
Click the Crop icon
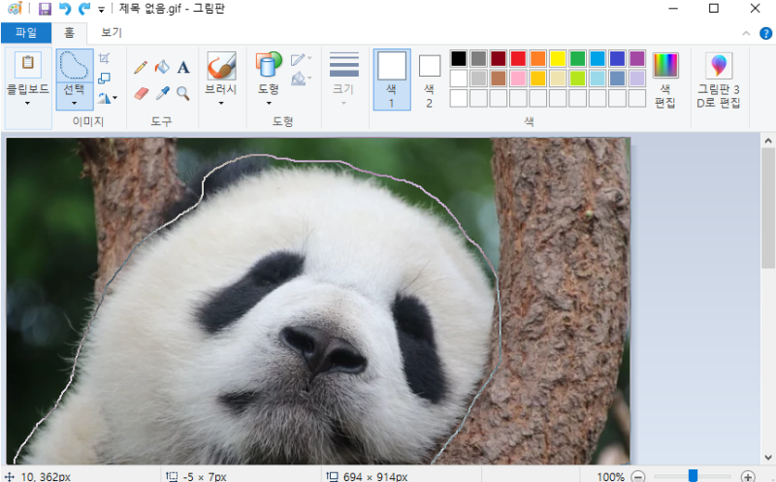[x=104, y=58]
